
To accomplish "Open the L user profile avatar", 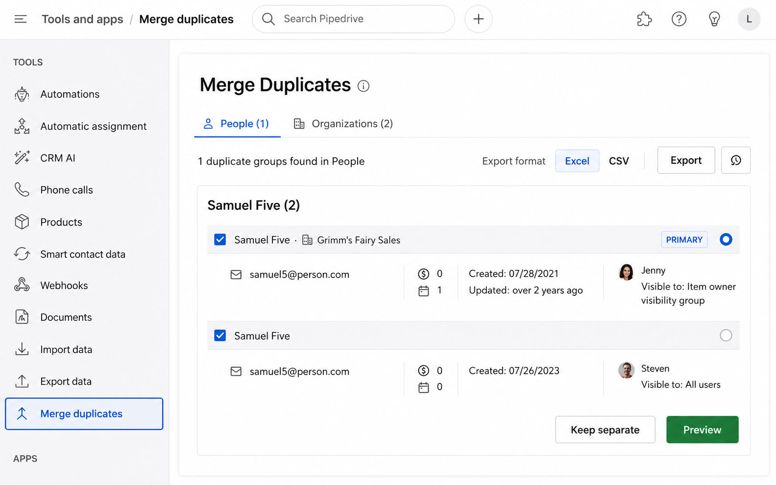I will tap(749, 19).
